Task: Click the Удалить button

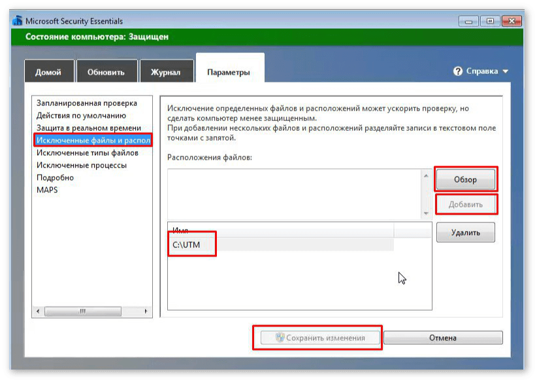Action: [x=466, y=232]
